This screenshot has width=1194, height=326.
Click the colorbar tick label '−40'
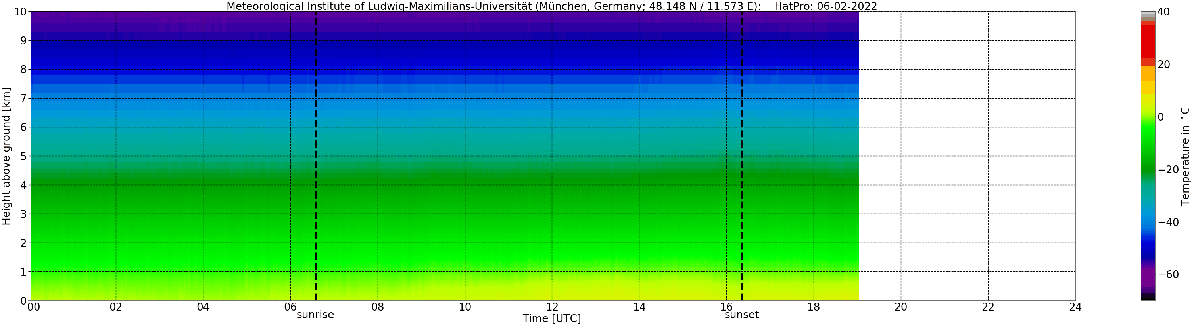[x=1168, y=222]
